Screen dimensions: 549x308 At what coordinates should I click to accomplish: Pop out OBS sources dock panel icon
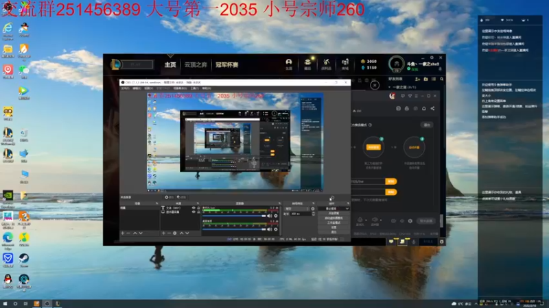click(x=198, y=203)
